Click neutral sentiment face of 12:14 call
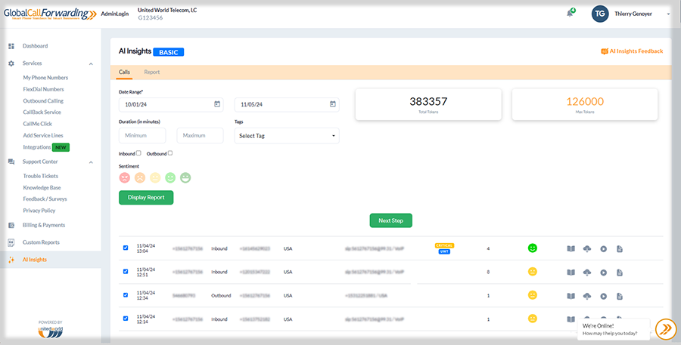 point(533,319)
